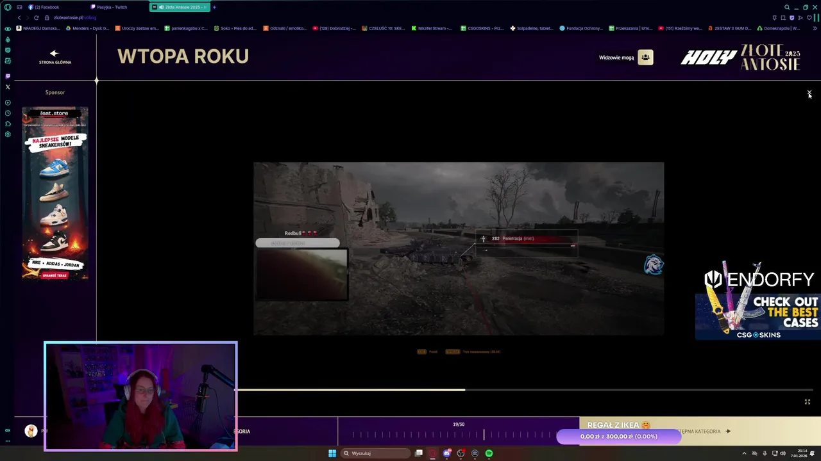Open the Soko - Pies do ad... bookmark
The height and width of the screenshot is (461, 821).
tap(235, 28)
